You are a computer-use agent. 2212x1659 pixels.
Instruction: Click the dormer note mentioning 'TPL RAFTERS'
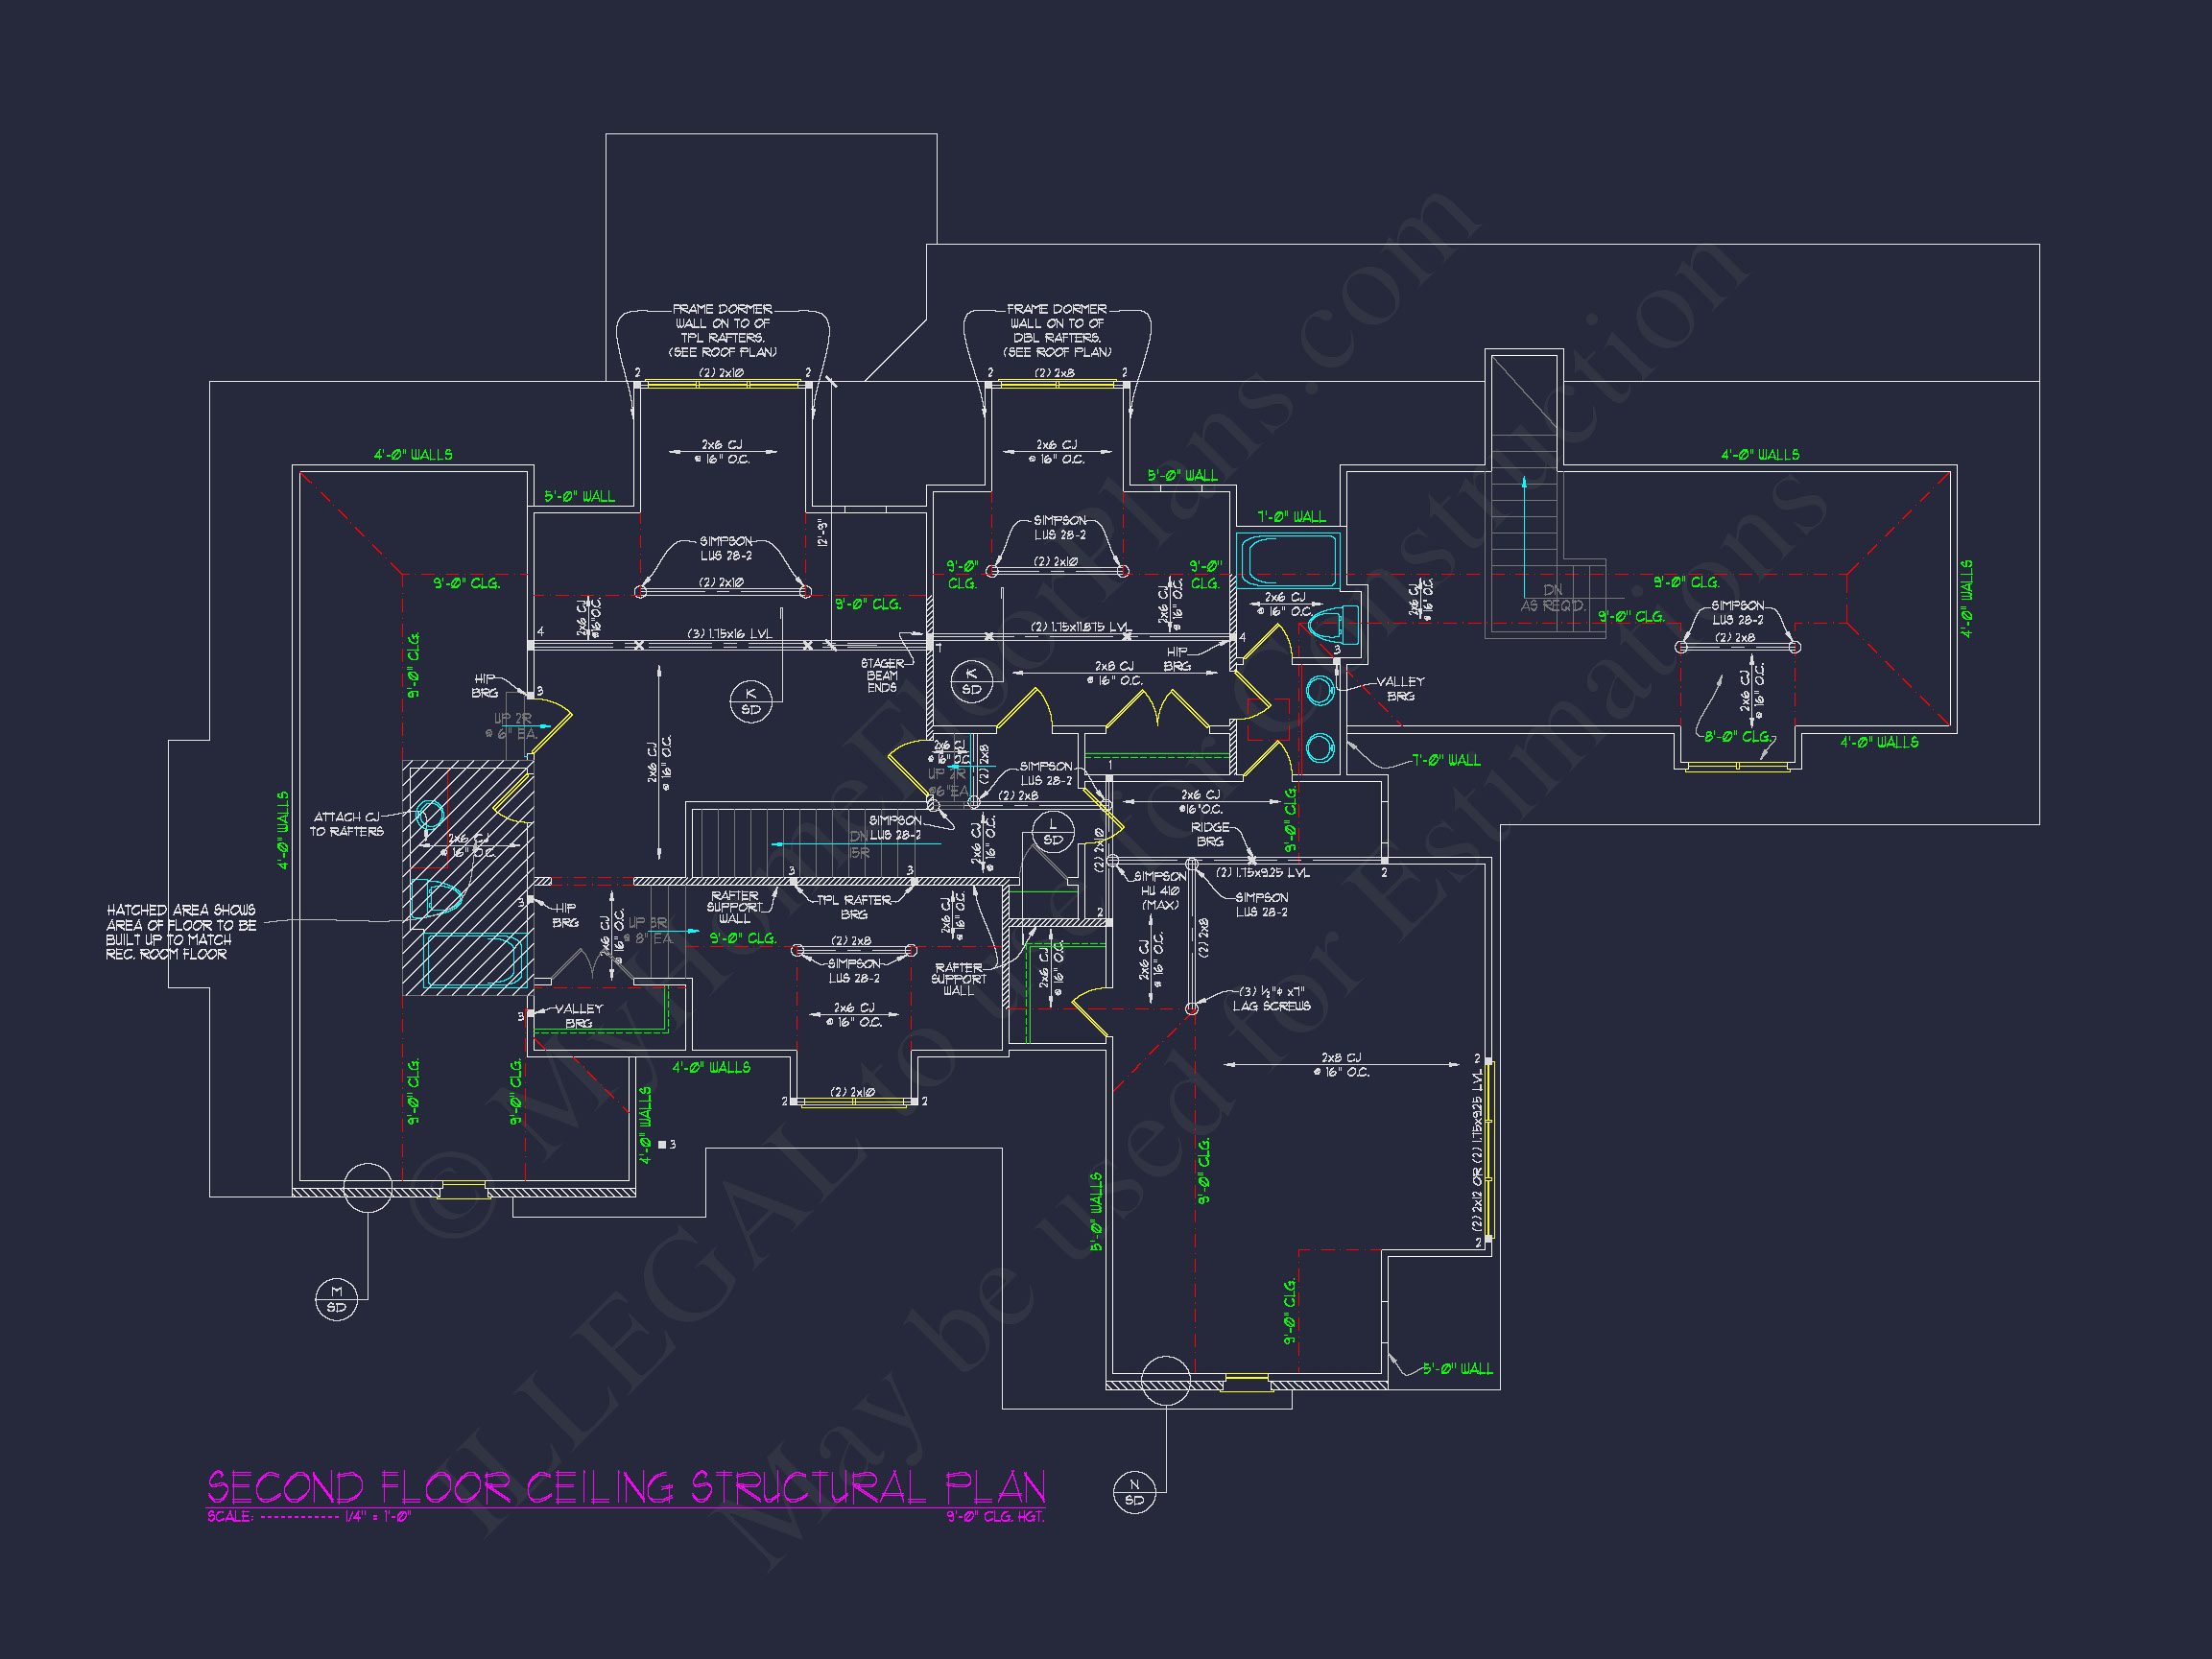click(722, 331)
